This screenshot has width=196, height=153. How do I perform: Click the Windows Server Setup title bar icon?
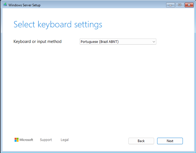coord(5,5)
